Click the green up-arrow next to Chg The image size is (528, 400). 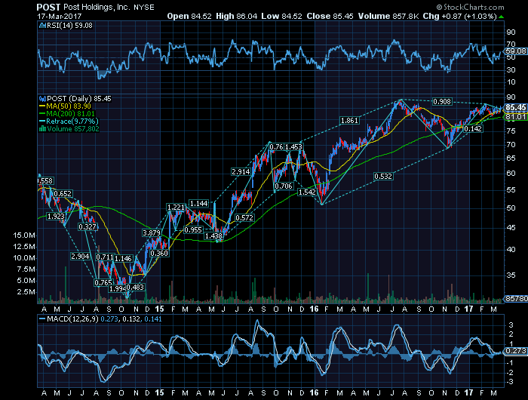502,16
